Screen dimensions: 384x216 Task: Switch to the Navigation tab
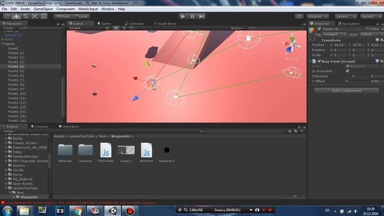349,24
